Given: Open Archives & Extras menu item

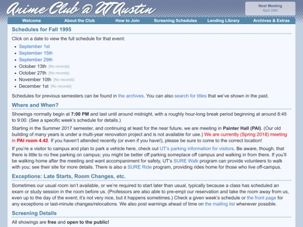Looking at the screenshot, I should point(272,21).
